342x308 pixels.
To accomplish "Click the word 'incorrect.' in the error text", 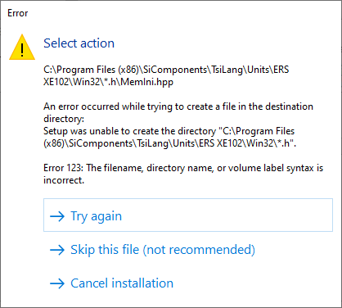I will [64, 180].
